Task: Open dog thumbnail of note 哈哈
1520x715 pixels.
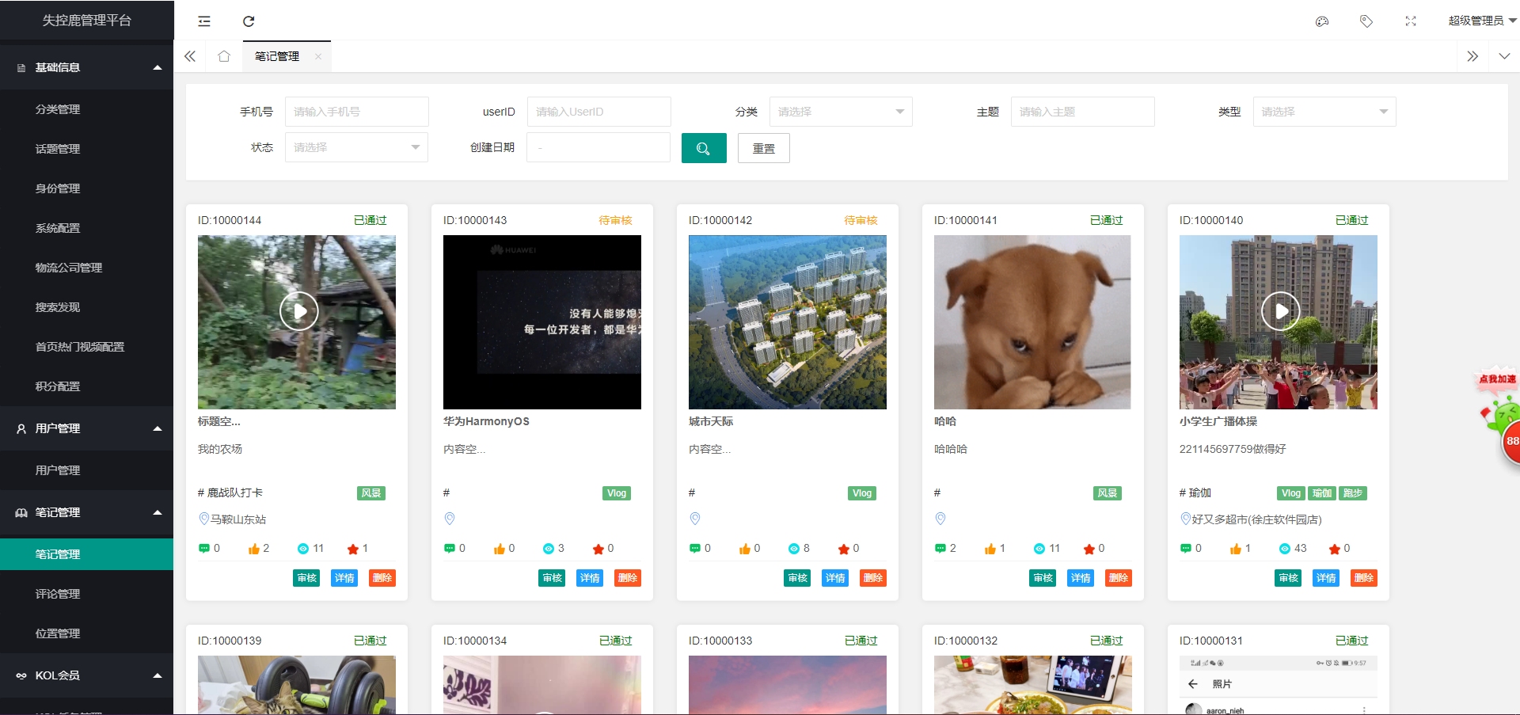Action: [1033, 322]
